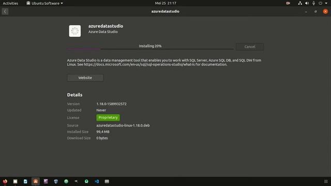This screenshot has width=331, height=186.
Task: Click the volume speaker icon
Action: [307, 3]
